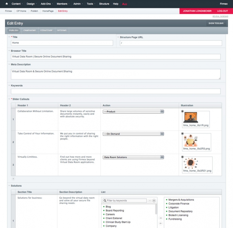Remove the frmx_home_illo3R21.png illustration
Image resolution: width=233 pixels, height=228 pixels.
182,157
